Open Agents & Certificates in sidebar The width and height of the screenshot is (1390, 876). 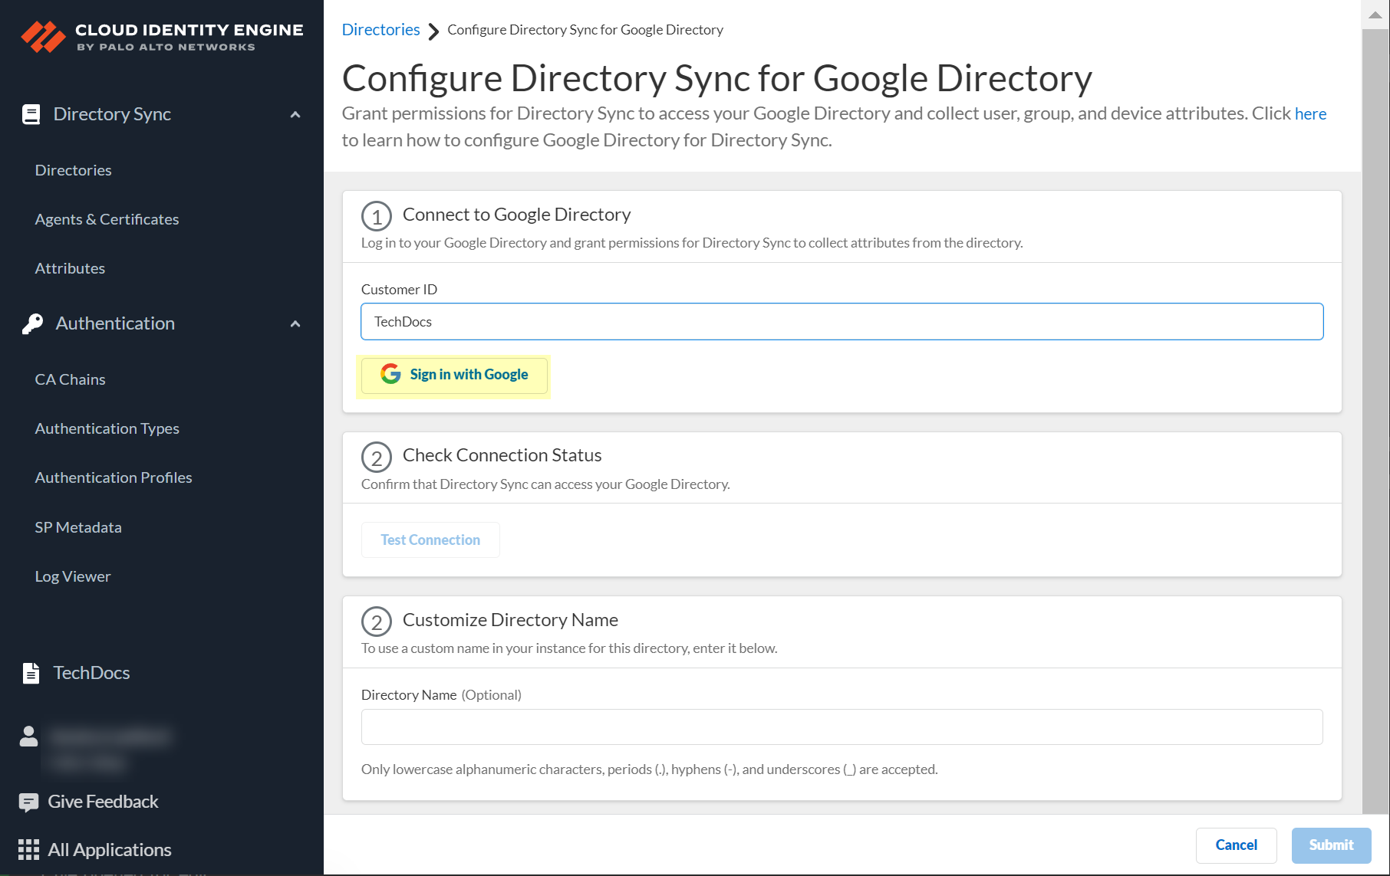point(107,219)
